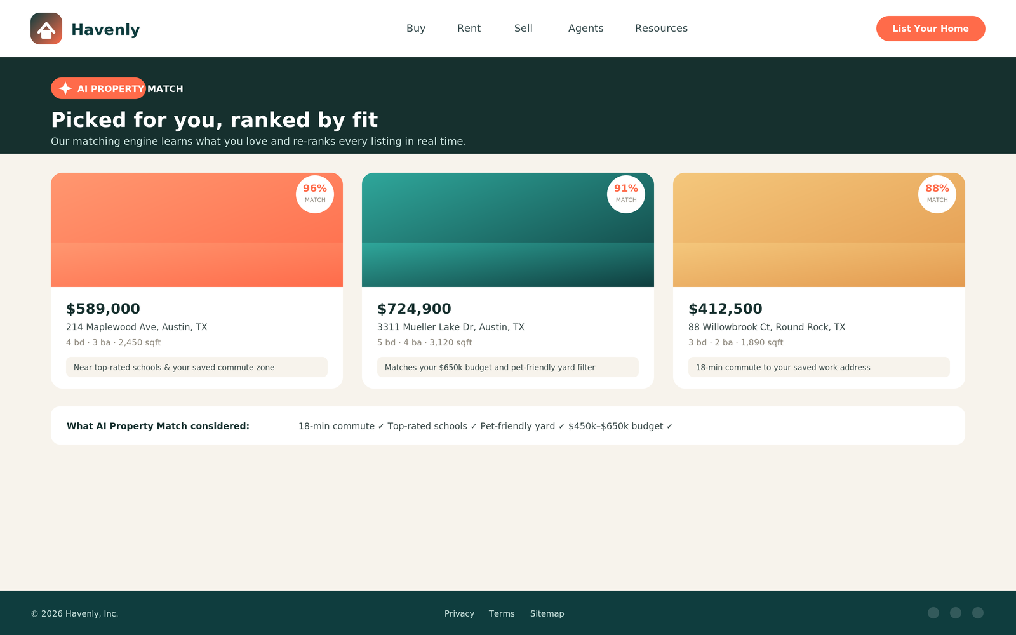Click the matching engine description subtitle
Viewport: 1016px width, 635px height.
coord(258,141)
